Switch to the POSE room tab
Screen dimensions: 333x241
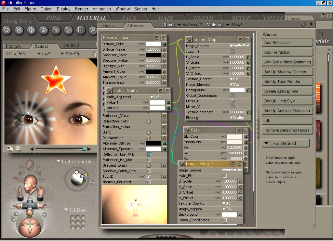[x=54, y=18]
